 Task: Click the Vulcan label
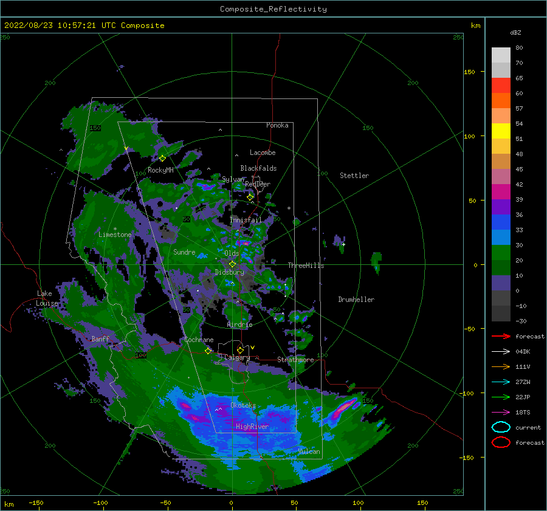coord(309,451)
